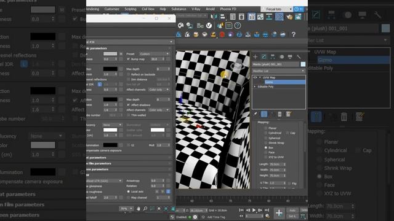
Task: Click the large plus Set Keys button
Action: (279, 213)
